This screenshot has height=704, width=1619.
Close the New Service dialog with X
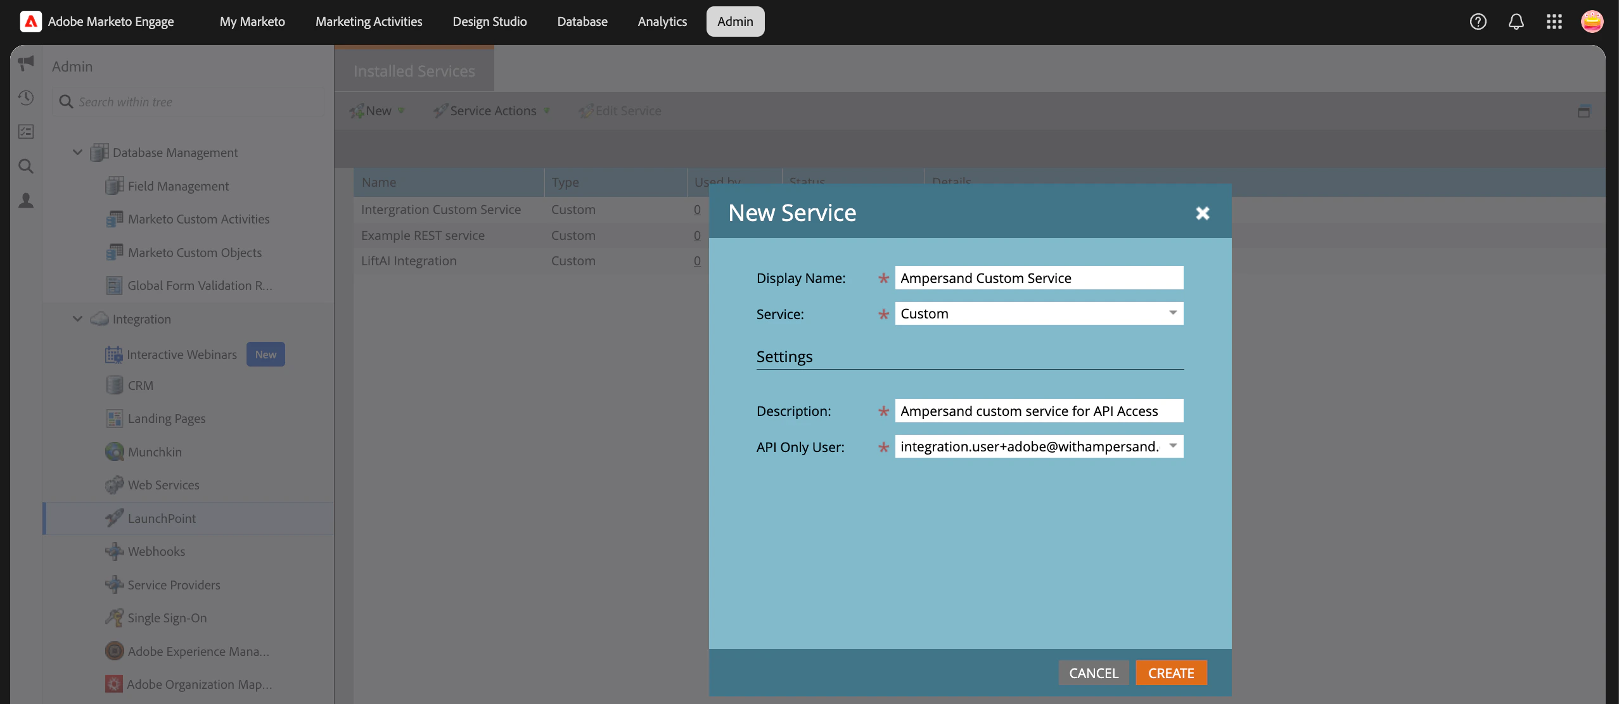[1202, 213]
